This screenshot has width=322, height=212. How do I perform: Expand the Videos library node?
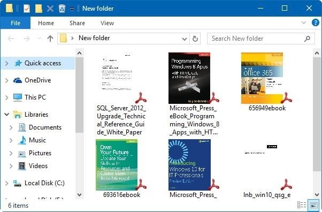click(11, 166)
